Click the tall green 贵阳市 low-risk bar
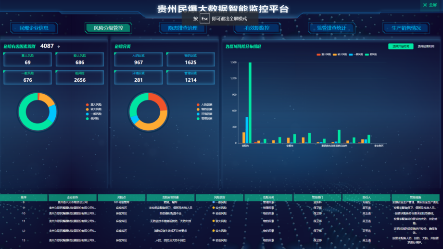Image resolution: width=443 pixels, height=249 pixels. (250, 103)
